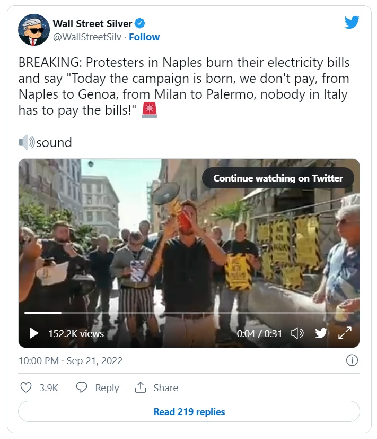Click the verified badge next to Wall Street Silver
377x439 pixels.
coord(141,23)
